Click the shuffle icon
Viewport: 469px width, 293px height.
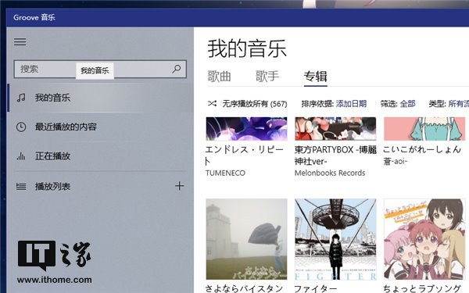pos(212,103)
